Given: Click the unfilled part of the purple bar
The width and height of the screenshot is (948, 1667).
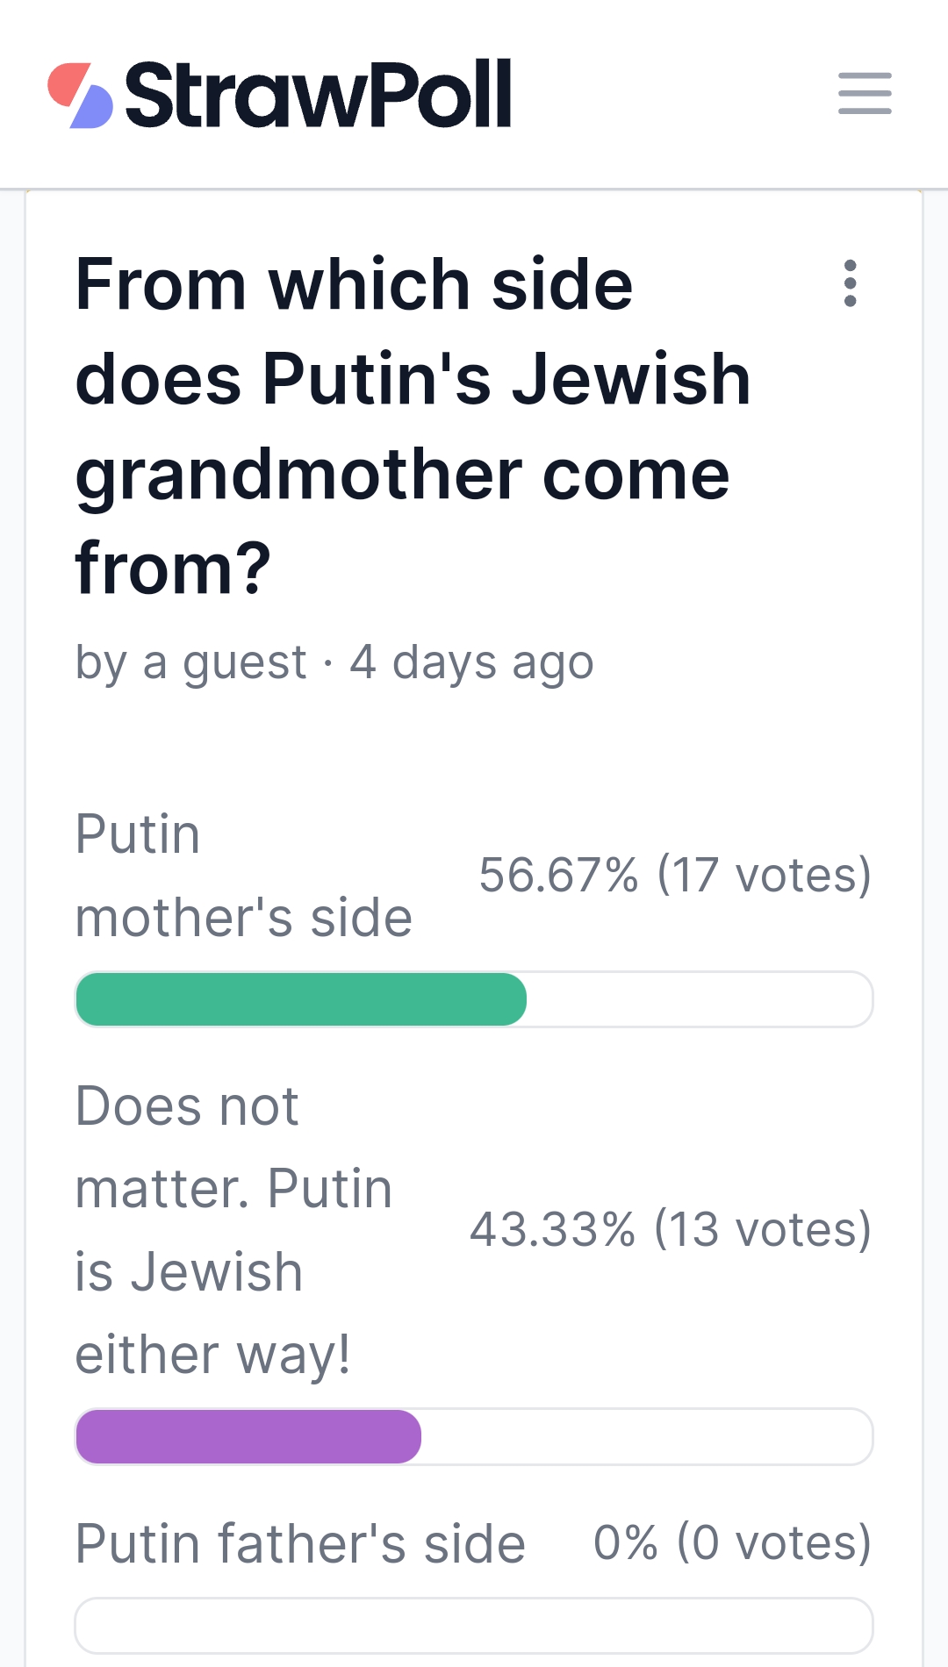Looking at the screenshot, I should (x=646, y=1436).
